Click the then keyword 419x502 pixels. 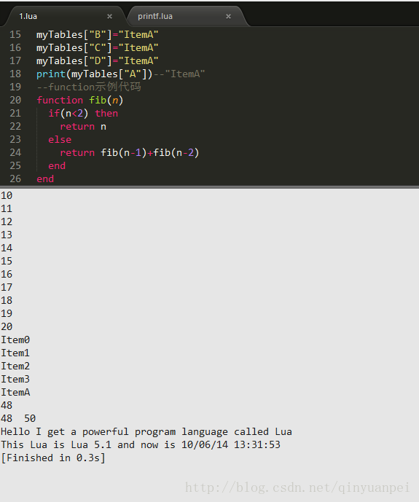coord(106,114)
